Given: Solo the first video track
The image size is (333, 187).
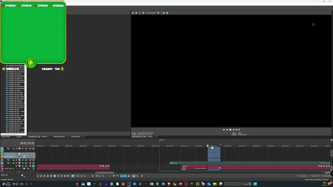Looking at the screenshot, I should [33, 149].
